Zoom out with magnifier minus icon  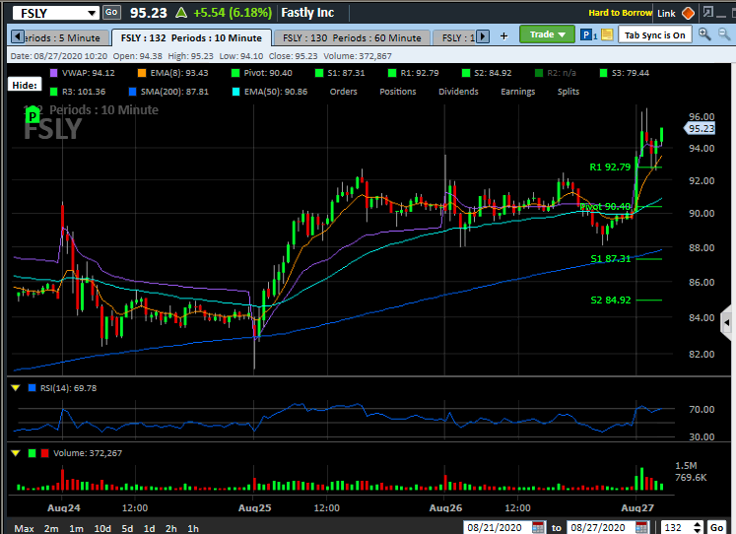[x=724, y=34]
